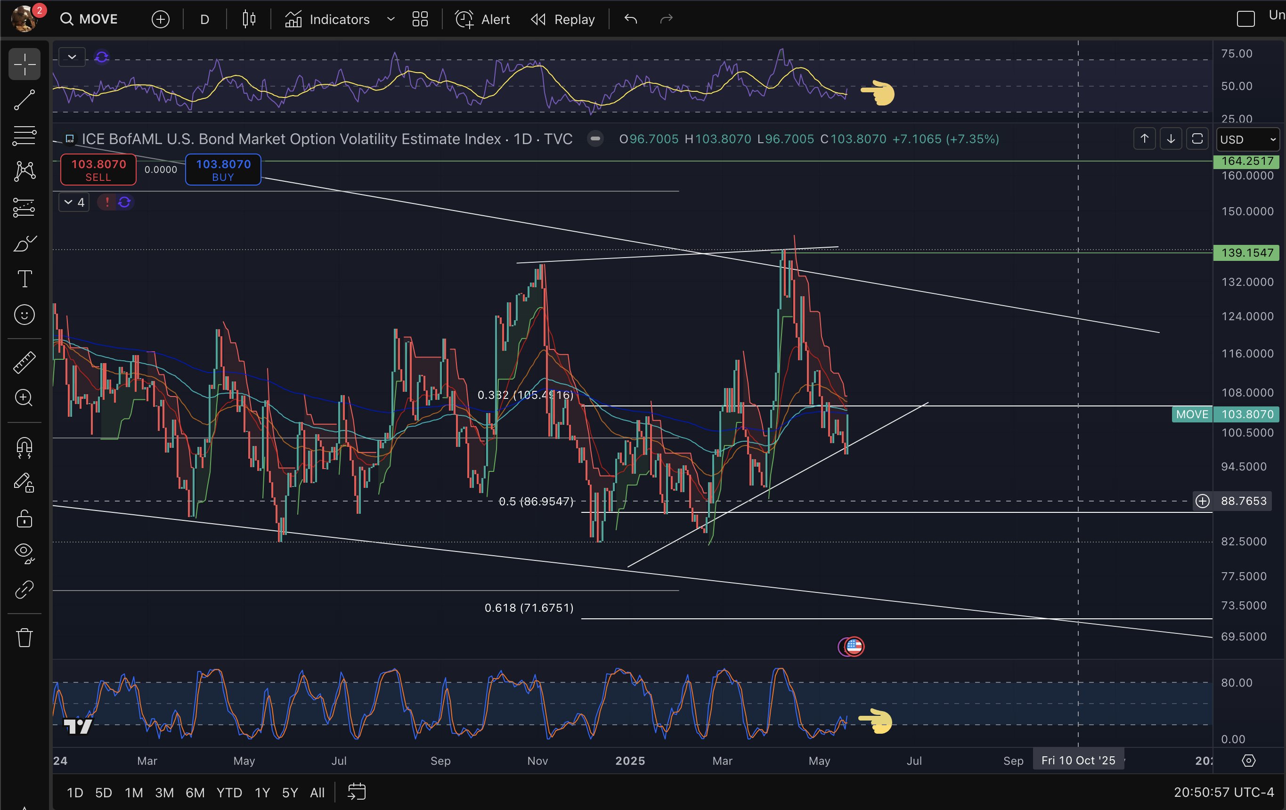Add symbol to compare with plus button
Screen dimensions: 1286x810
[160, 19]
